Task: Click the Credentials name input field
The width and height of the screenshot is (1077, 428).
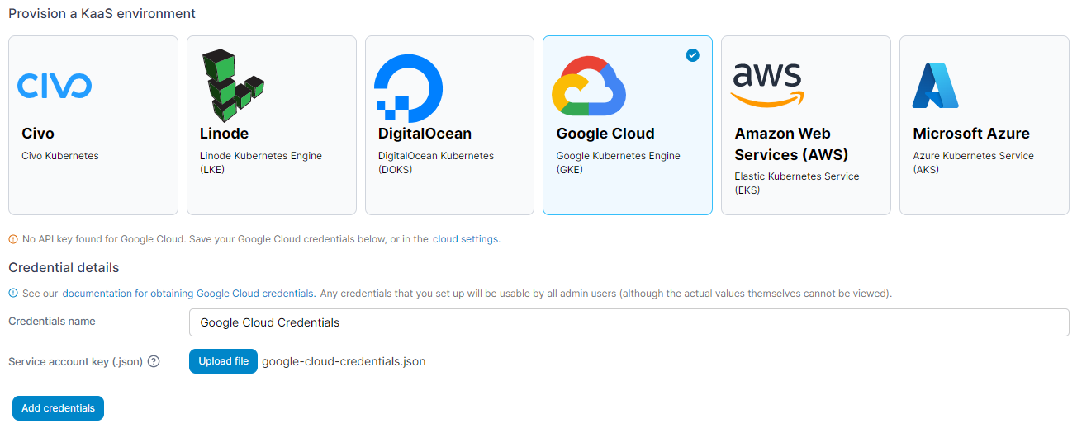Action: pyautogui.click(x=629, y=322)
